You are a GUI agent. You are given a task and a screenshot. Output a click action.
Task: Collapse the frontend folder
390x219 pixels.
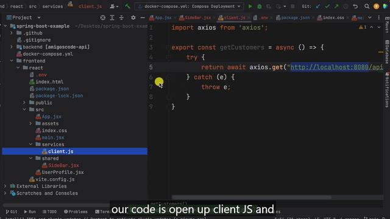pyautogui.click(x=12, y=61)
